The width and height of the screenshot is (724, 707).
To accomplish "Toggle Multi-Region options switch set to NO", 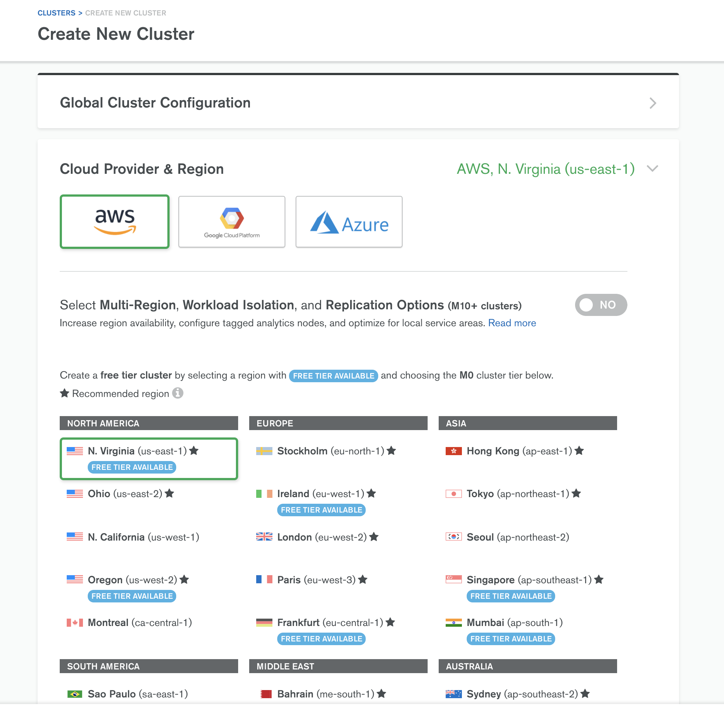I will pos(601,305).
